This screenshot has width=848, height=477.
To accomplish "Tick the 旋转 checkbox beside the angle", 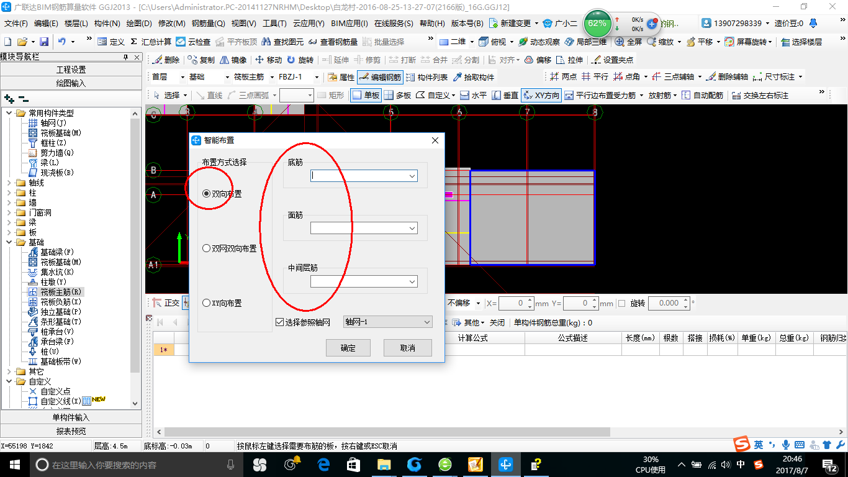I will tap(621, 303).
